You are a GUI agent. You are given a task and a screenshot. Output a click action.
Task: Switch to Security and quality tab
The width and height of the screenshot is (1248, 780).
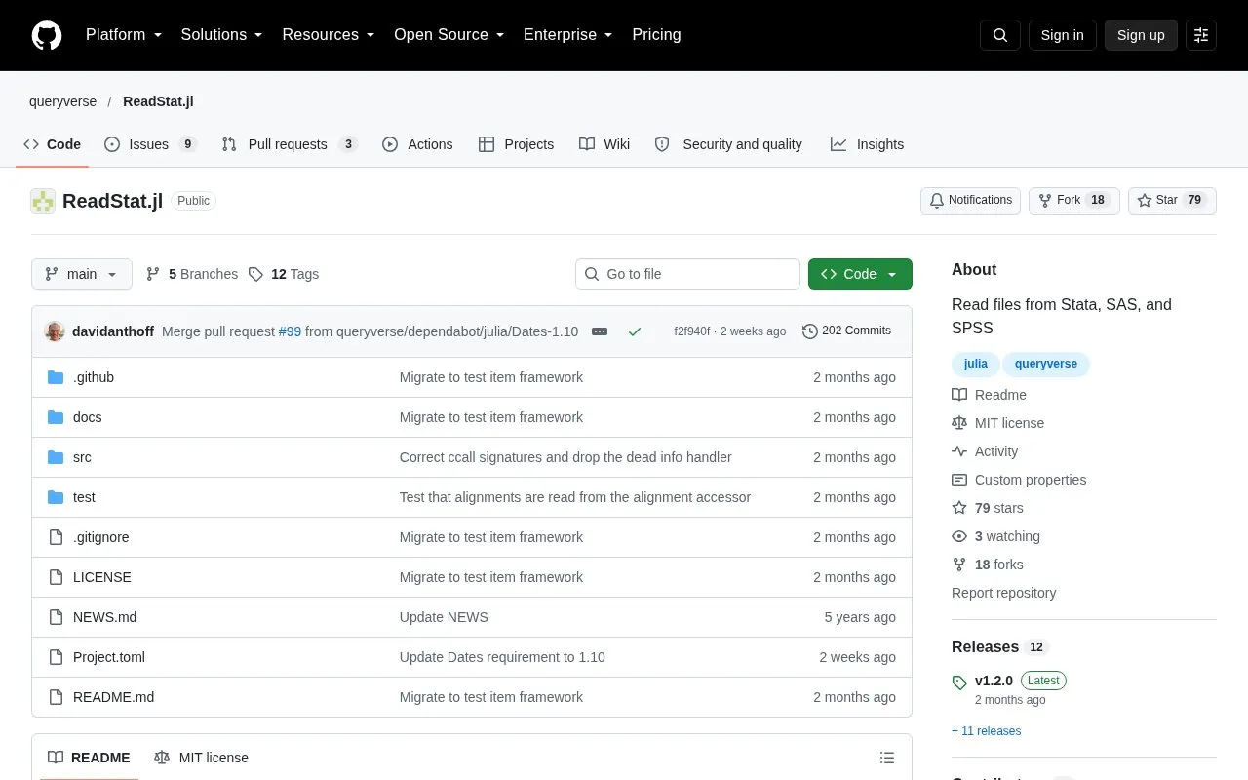(728, 144)
